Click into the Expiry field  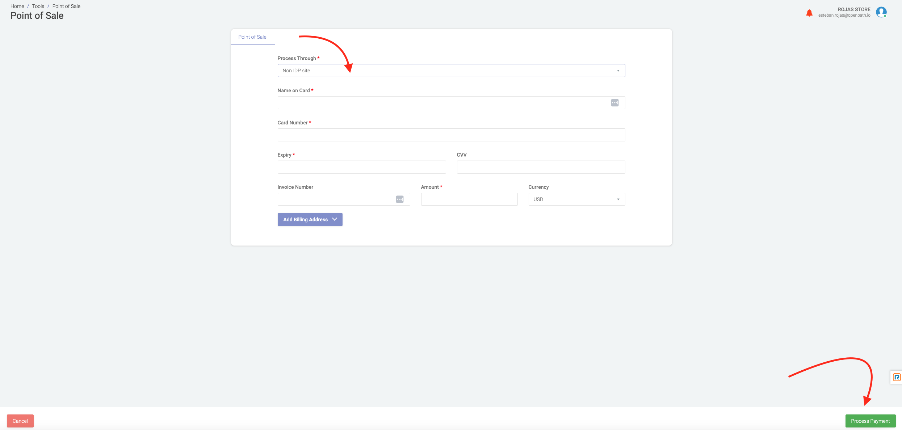point(361,167)
